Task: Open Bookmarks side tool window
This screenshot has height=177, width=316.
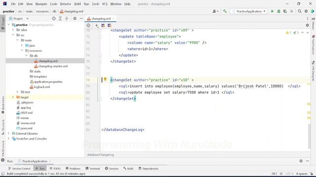Action: pos(3,105)
